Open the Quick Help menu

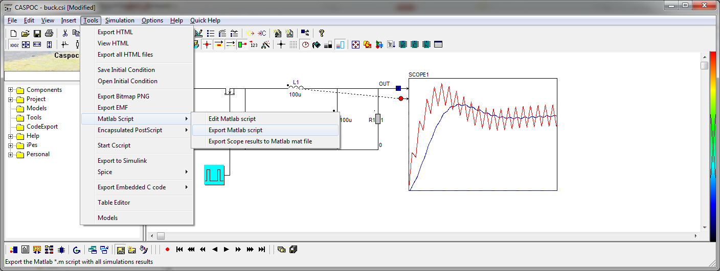pos(205,20)
